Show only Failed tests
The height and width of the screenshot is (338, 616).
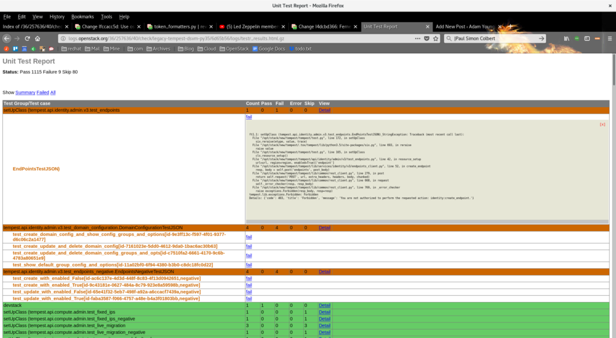[43, 93]
